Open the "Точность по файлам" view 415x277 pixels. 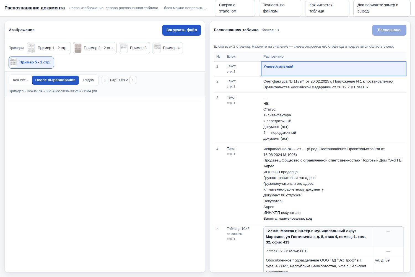pyautogui.click(x=280, y=8)
